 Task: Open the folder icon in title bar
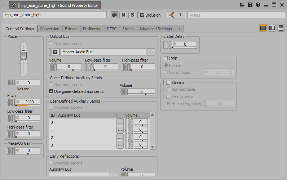[x=242, y=5]
